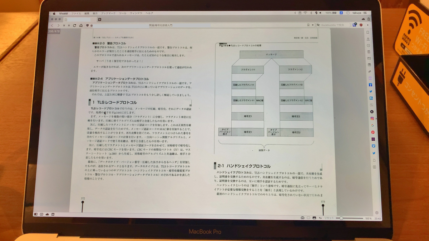Go back to the previous page
Screen dimensions: 429x241
pos(52,26)
